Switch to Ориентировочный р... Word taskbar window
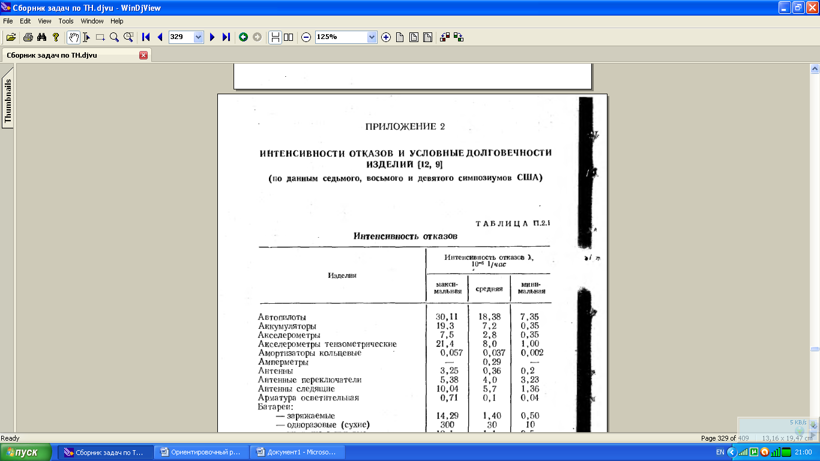This screenshot has height=461, width=820. pos(201,452)
